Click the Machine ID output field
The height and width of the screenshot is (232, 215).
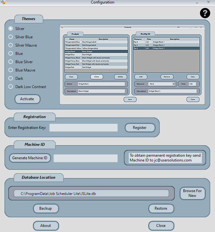pyautogui.click(x=86, y=158)
